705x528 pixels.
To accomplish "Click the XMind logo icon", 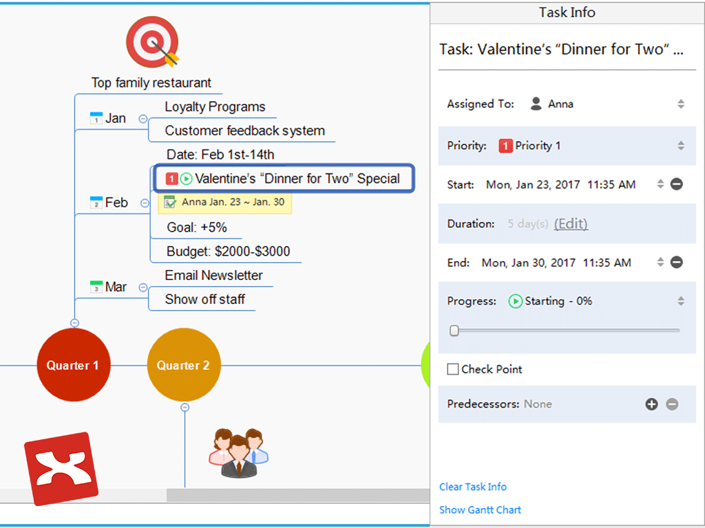I will pos(61,468).
